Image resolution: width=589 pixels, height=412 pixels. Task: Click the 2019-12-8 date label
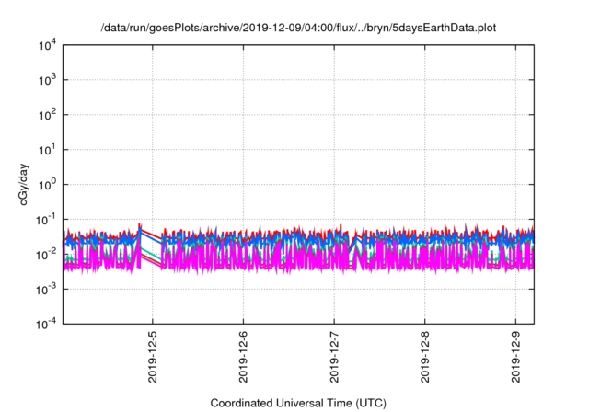(425, 357)
